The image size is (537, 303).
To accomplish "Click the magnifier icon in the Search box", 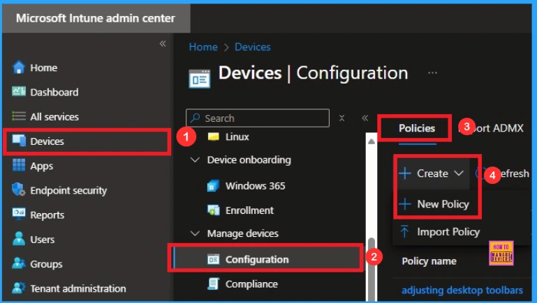I will pyautogui.click(x=196, y=118).
